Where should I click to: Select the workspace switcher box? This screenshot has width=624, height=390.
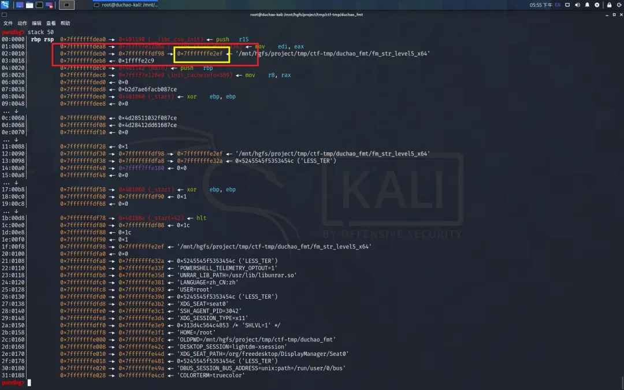click(66, 5)
